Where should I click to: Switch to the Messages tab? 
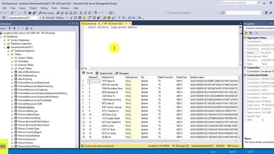tap(122, 73)
